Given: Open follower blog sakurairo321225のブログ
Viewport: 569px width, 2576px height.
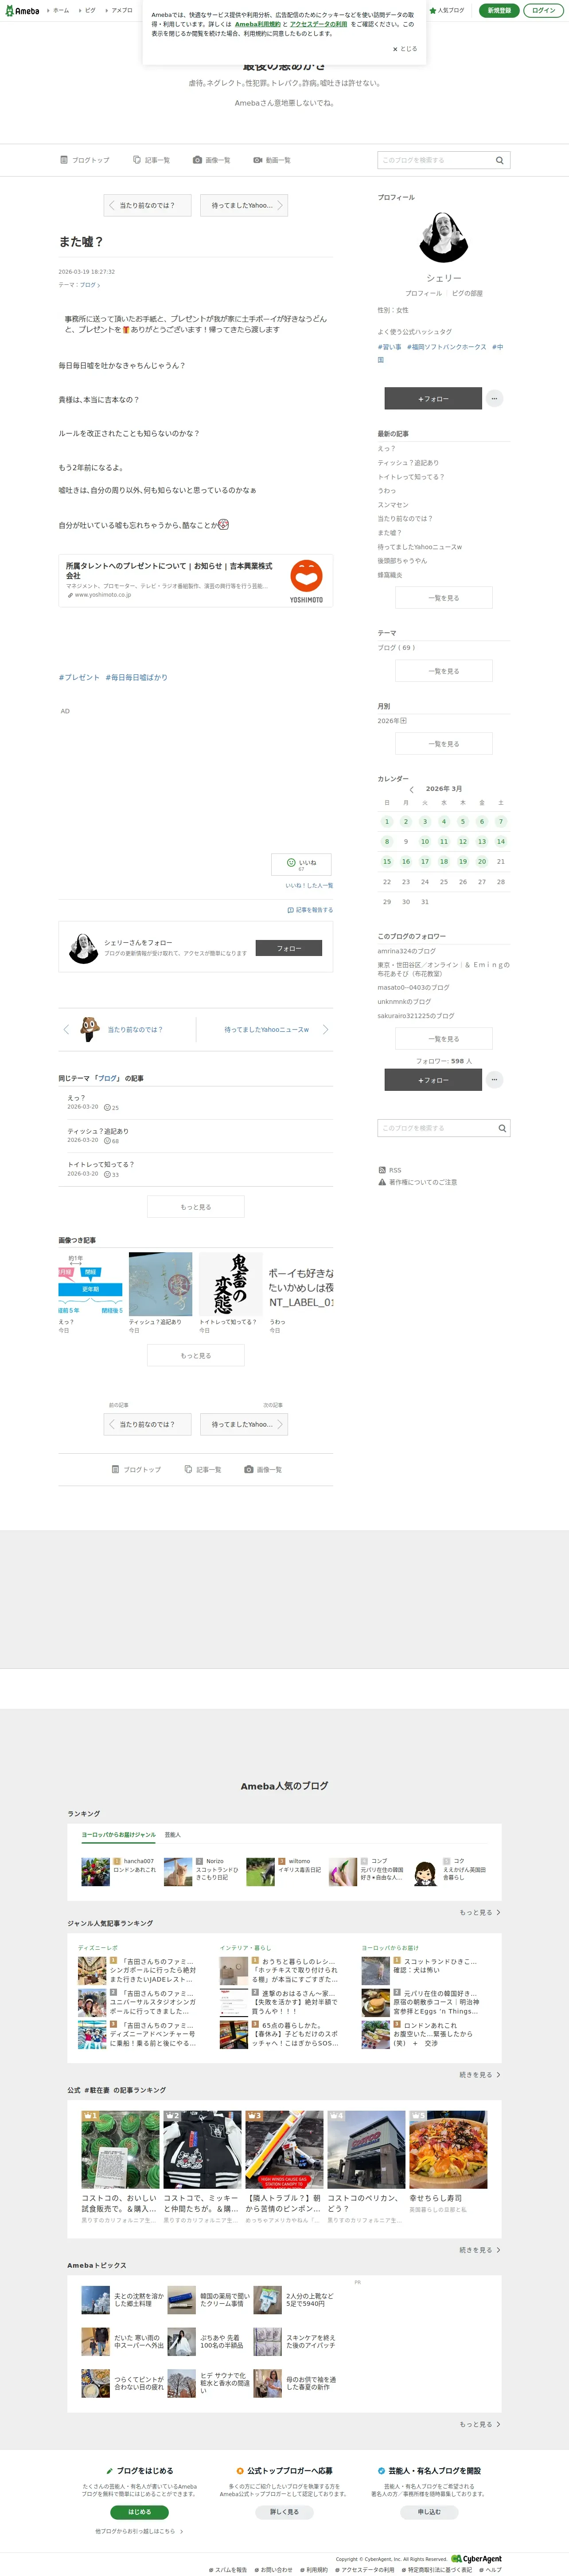Looking at the screenshot, I should tap(415, 1015).
